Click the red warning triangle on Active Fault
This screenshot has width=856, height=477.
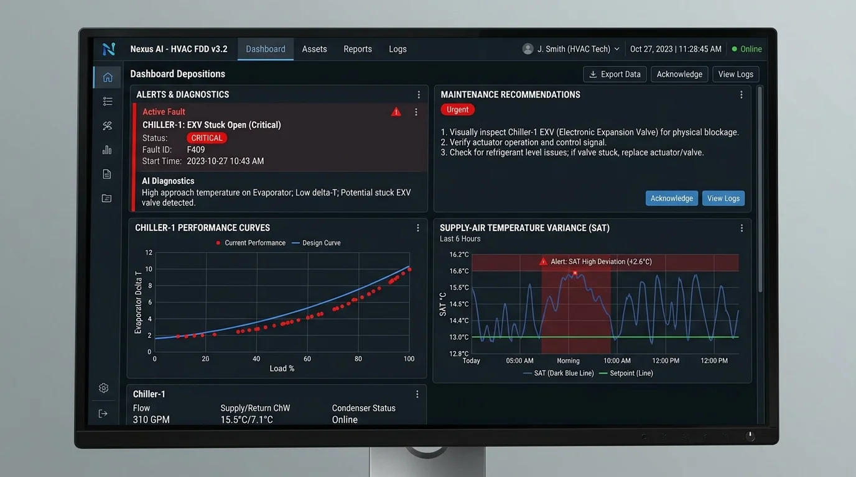(396, 112)
